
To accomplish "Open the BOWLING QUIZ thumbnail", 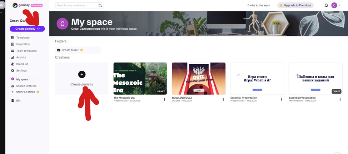I will [199, 79].
